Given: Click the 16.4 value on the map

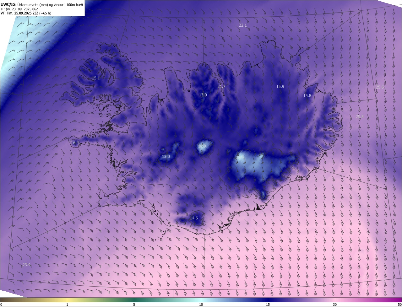Looking at the screenshot, I should click(75, 143).
